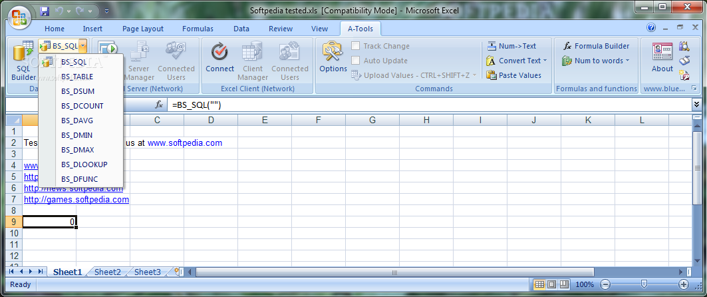
Task: Switch to the View ribbon tab
Action: [320, 29]
